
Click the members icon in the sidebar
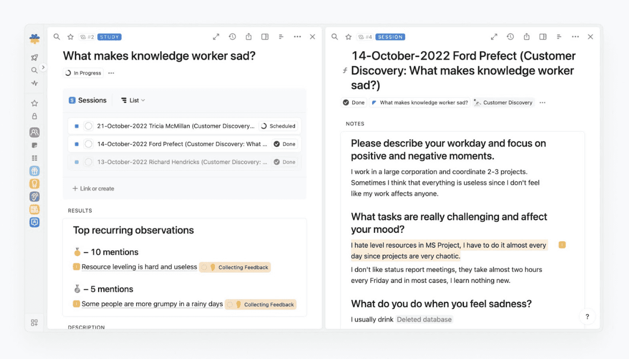click(x=34, y=132)
